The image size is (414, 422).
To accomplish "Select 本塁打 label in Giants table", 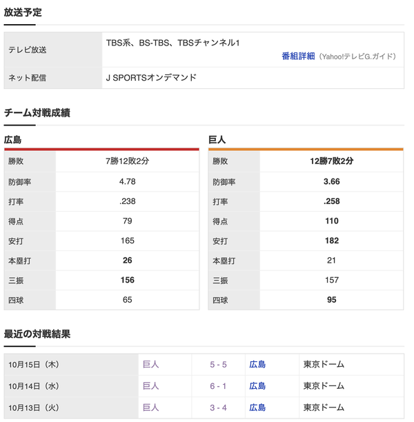I will tap(224, 261).
